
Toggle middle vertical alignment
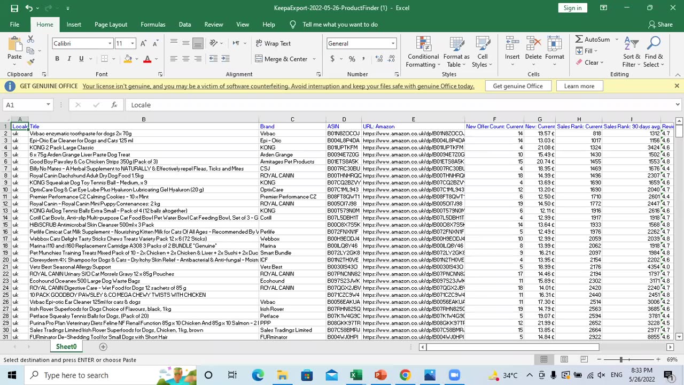click(x=185, y=43)
